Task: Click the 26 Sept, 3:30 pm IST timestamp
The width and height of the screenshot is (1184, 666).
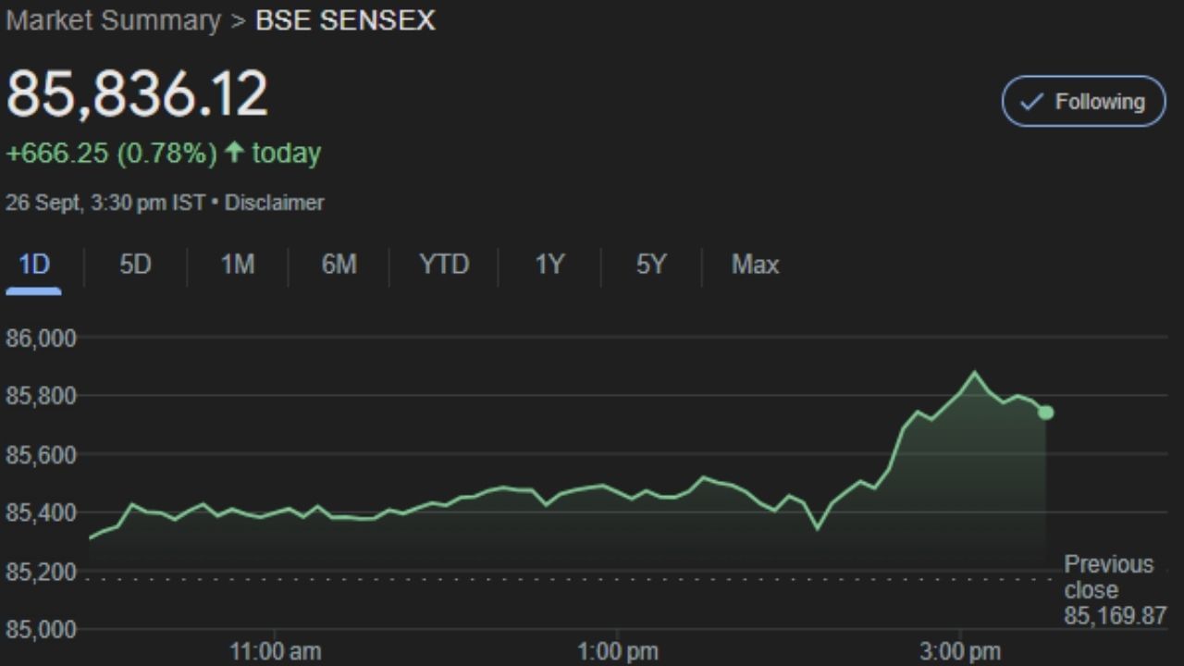Action: coord(105,203)
